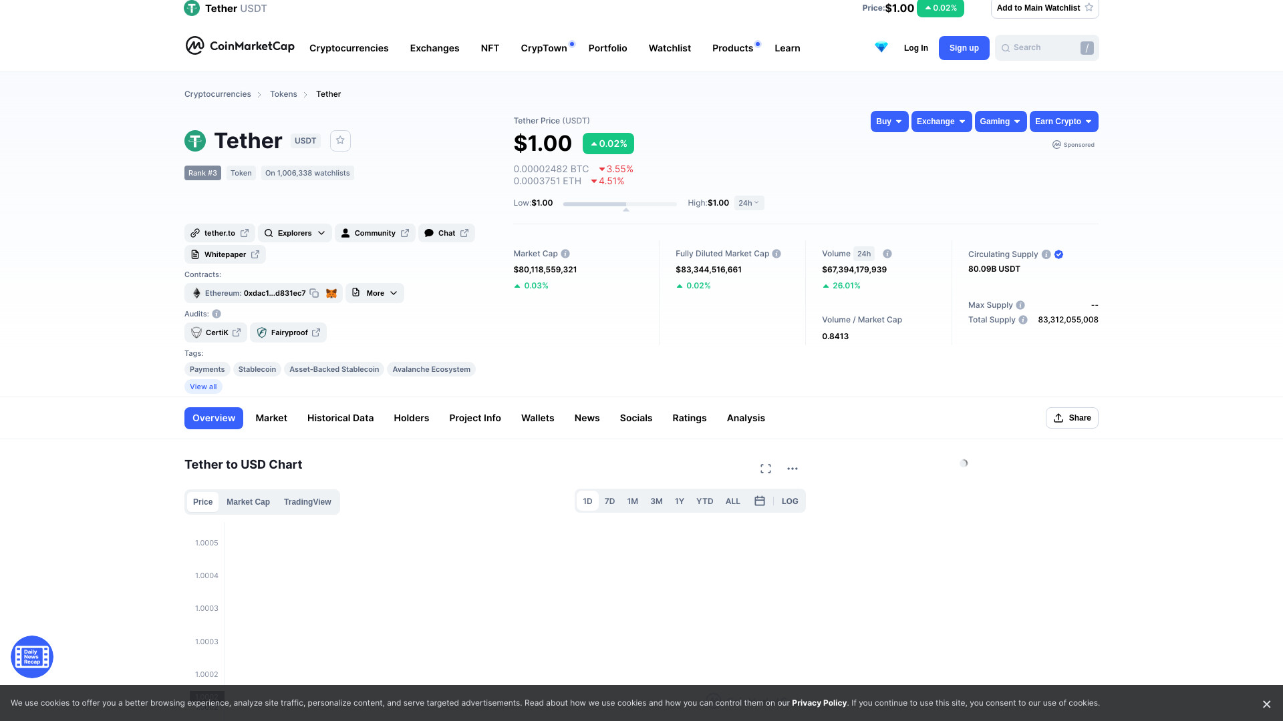Image resolution: width=1283 pixels, height=721 pixels.
Task: Click the Sign up button
Action: [x=964, y=48]
